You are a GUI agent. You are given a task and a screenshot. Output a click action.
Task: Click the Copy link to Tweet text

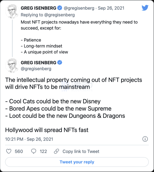click(x=81, y=151)
